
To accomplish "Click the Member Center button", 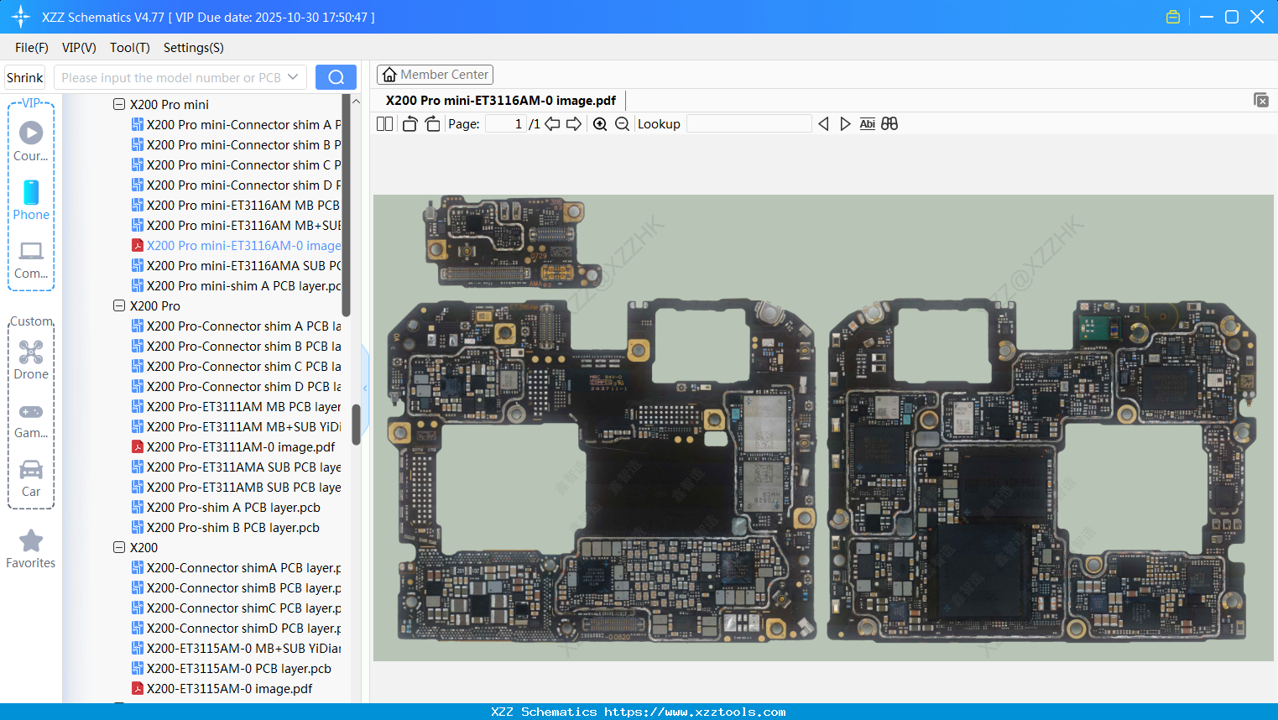I will [x=435, y=75].
